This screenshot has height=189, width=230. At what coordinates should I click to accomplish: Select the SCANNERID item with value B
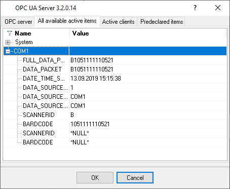tap(39, 115)
